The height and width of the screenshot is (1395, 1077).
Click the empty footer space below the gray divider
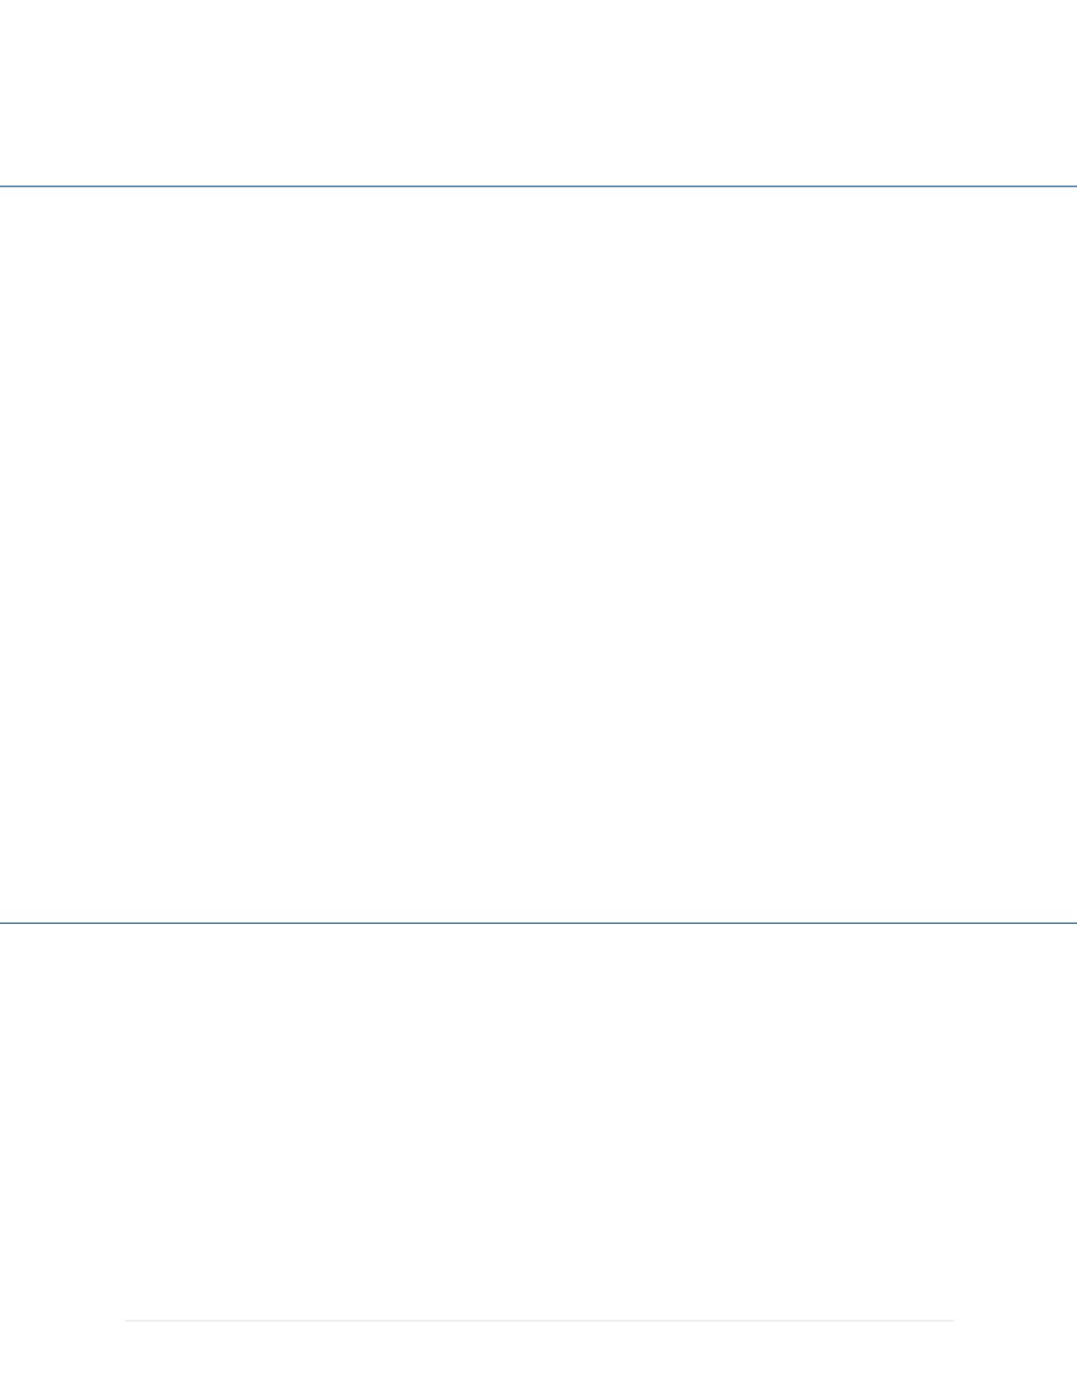[538, 1359]
